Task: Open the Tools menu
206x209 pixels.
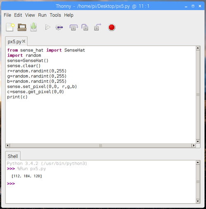Action: coord(55,15)
